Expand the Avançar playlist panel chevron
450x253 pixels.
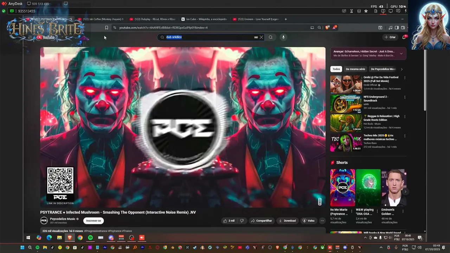click(401, 54)
